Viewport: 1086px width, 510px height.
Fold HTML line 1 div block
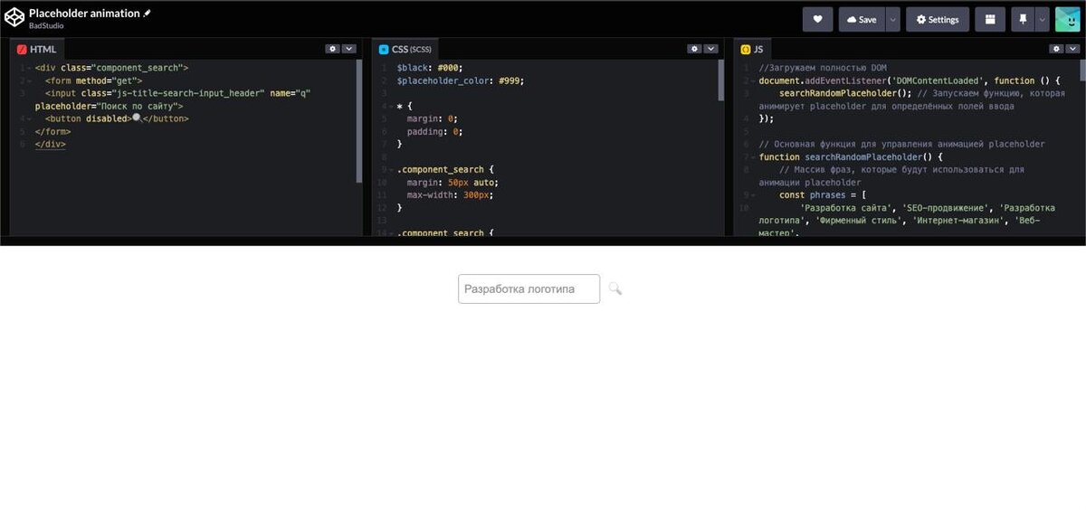27,68
